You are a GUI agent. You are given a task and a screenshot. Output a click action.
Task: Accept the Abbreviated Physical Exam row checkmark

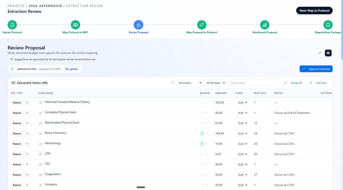pos(202,123)
